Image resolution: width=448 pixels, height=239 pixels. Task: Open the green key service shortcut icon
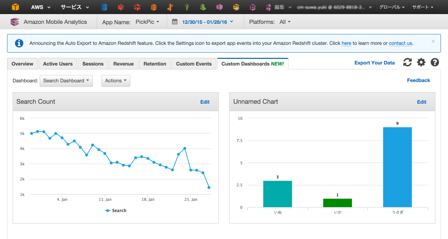pos(187,7)
